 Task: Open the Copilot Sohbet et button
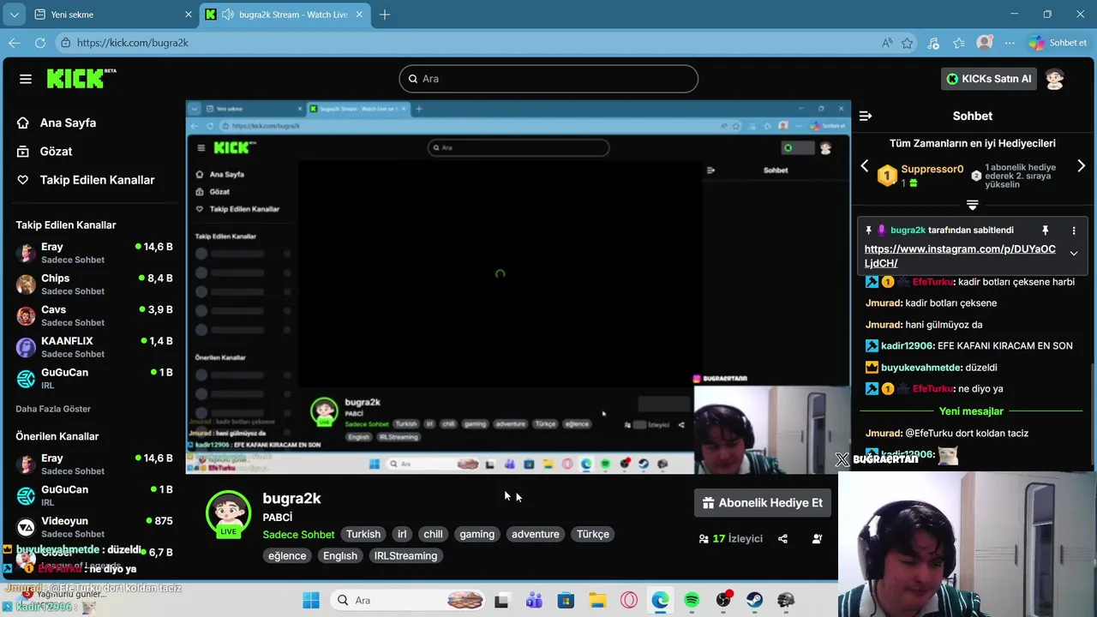(x=1059, y=43)
